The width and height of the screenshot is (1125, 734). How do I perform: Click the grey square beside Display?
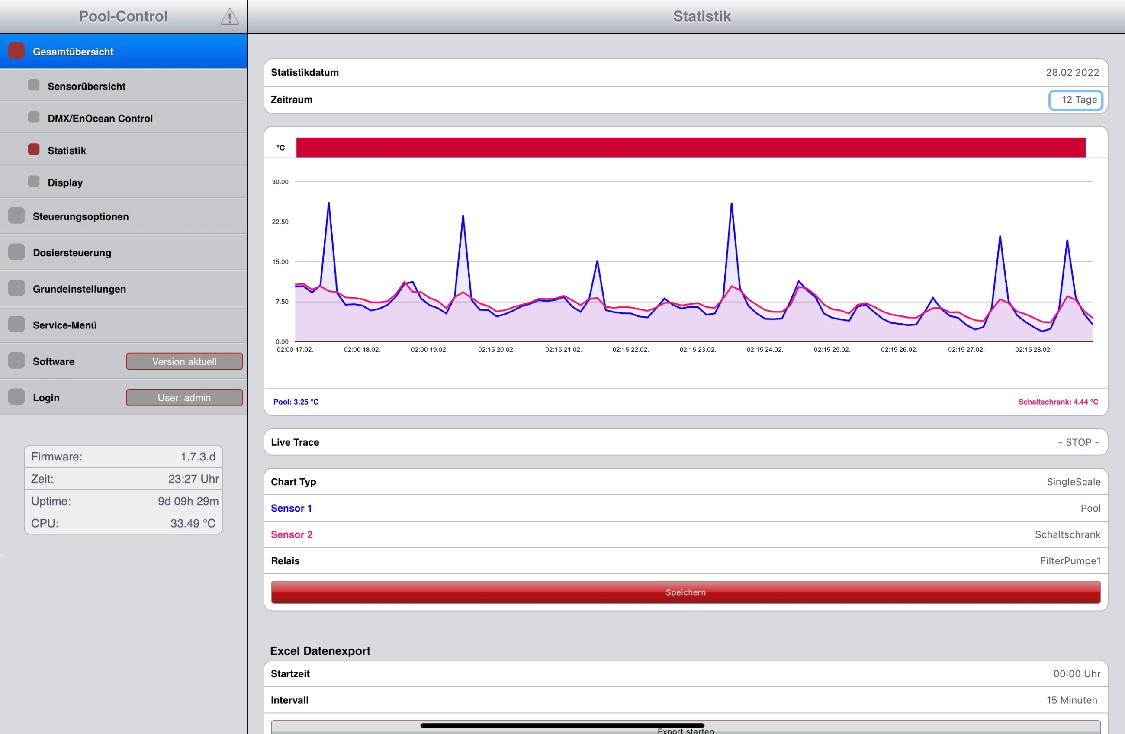34,182
